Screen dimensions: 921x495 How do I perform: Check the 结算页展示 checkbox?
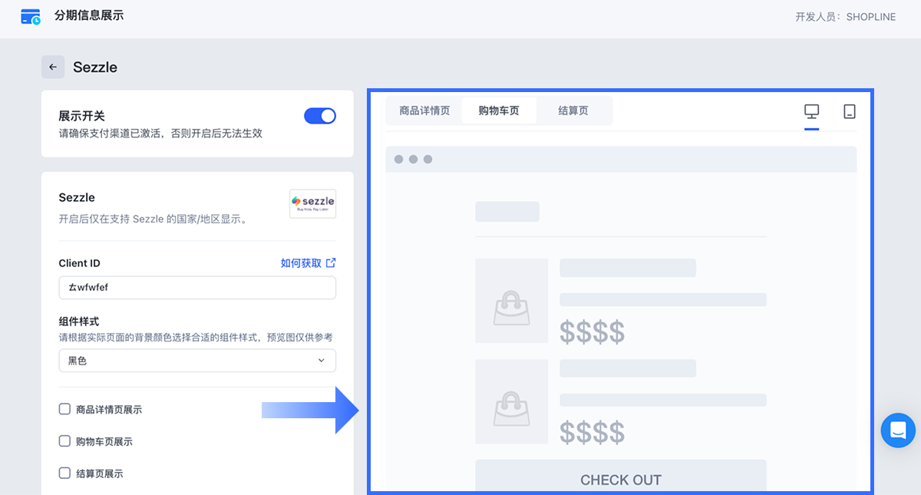pos(64,474)
